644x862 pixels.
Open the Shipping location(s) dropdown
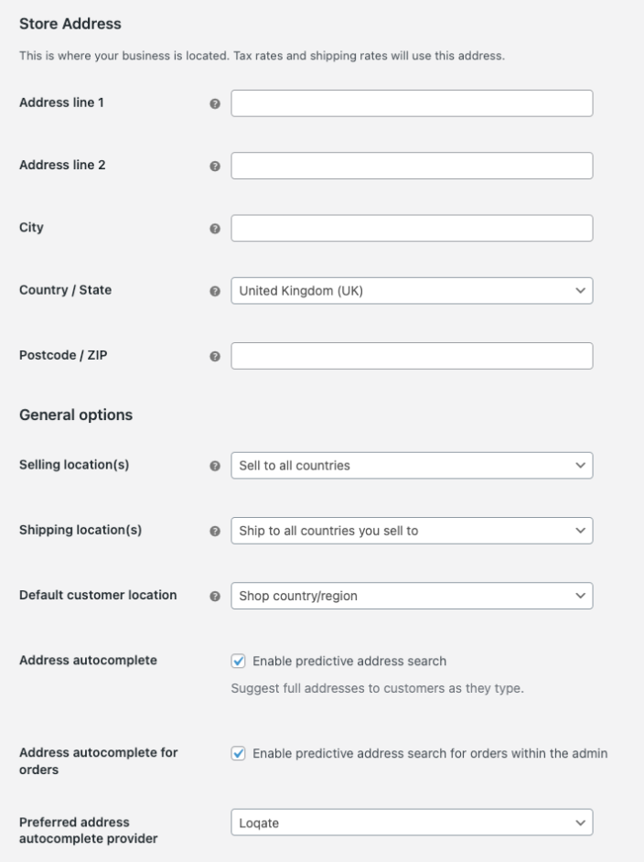(x=412, y=531)
